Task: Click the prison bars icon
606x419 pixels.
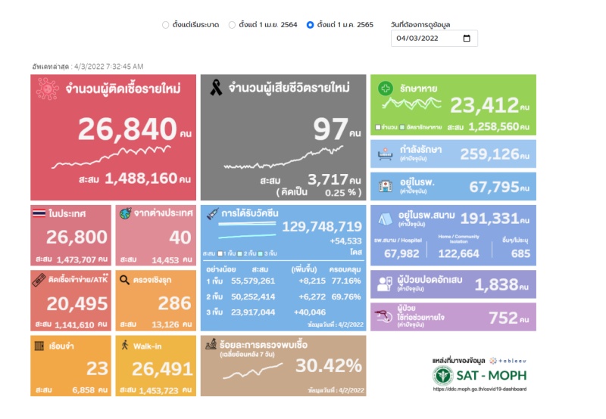Action: pos(42,346)
